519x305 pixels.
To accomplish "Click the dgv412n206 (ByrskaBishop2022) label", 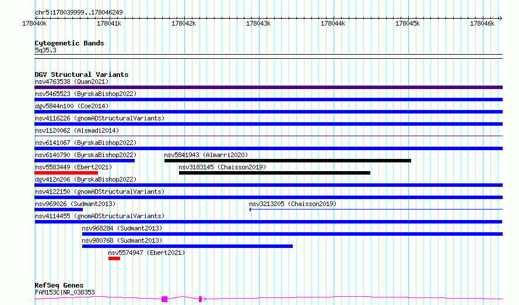I will point(86,179).
